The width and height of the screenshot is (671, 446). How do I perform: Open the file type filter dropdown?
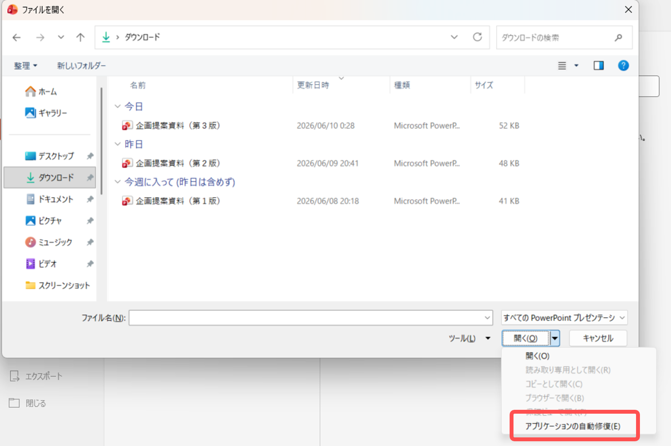[564, 318]
